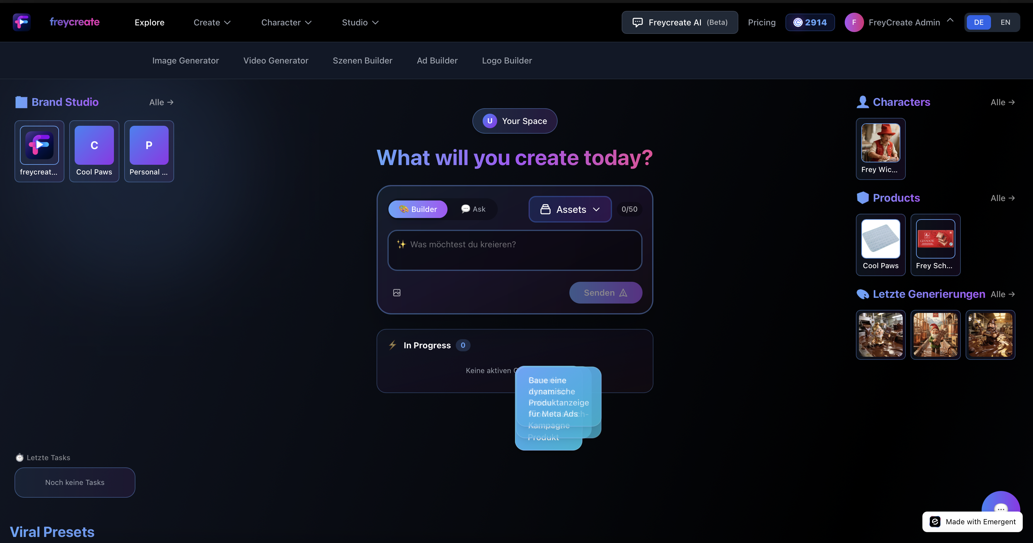The height and width of the screenshot is (543, 1033).
Task: Click the Brand Studio folder icon
Action: pyautogui.click(x=21, y=102)
